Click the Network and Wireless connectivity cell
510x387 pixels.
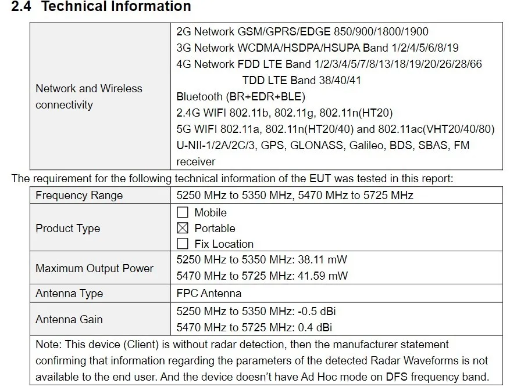pyautogui.click(x=88, y=96)
